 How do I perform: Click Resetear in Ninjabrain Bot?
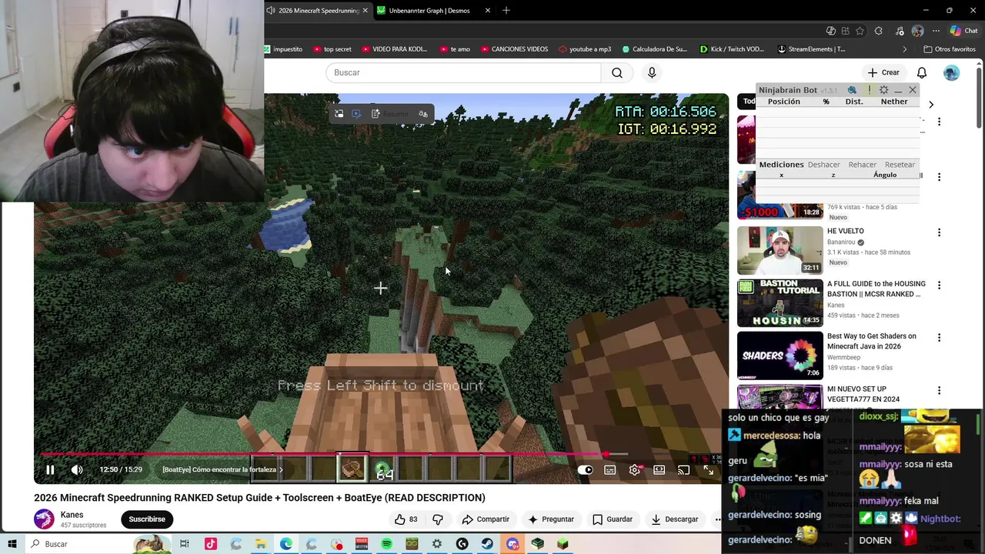[900, 165]
